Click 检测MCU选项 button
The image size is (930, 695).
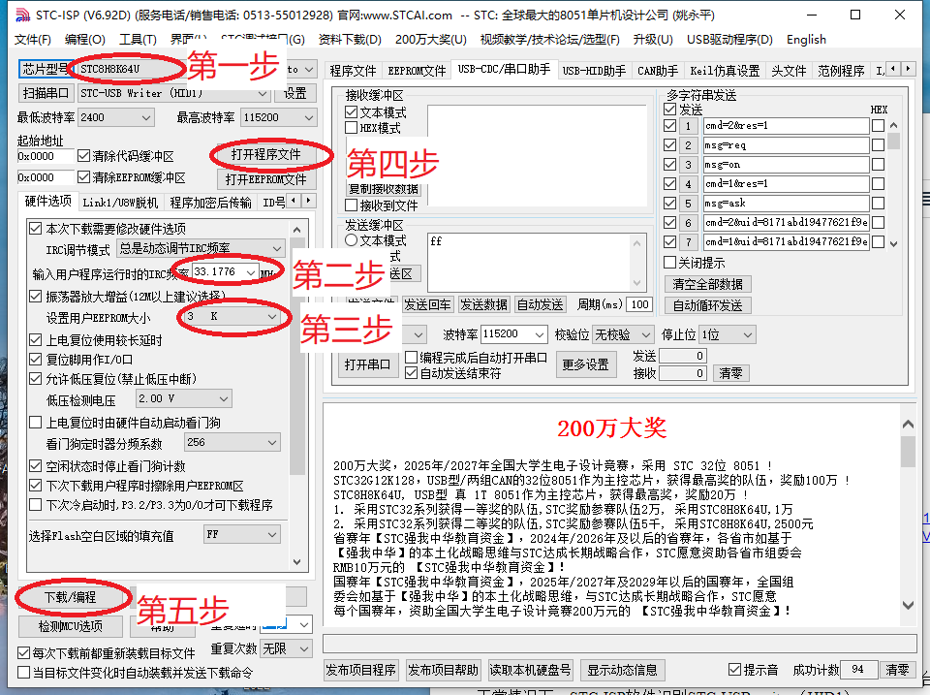tap(71, 626)
